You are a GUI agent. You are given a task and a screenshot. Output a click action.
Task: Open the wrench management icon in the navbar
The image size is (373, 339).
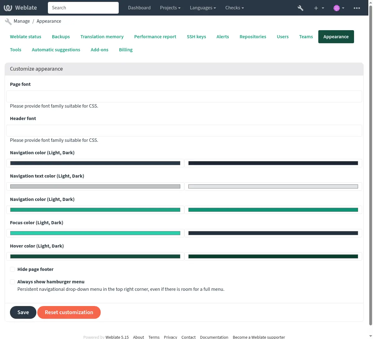pyautogui.click(x=300, y=8)
